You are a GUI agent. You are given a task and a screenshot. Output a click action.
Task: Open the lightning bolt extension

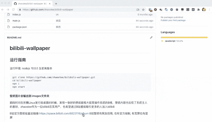[x=156, y=10]
